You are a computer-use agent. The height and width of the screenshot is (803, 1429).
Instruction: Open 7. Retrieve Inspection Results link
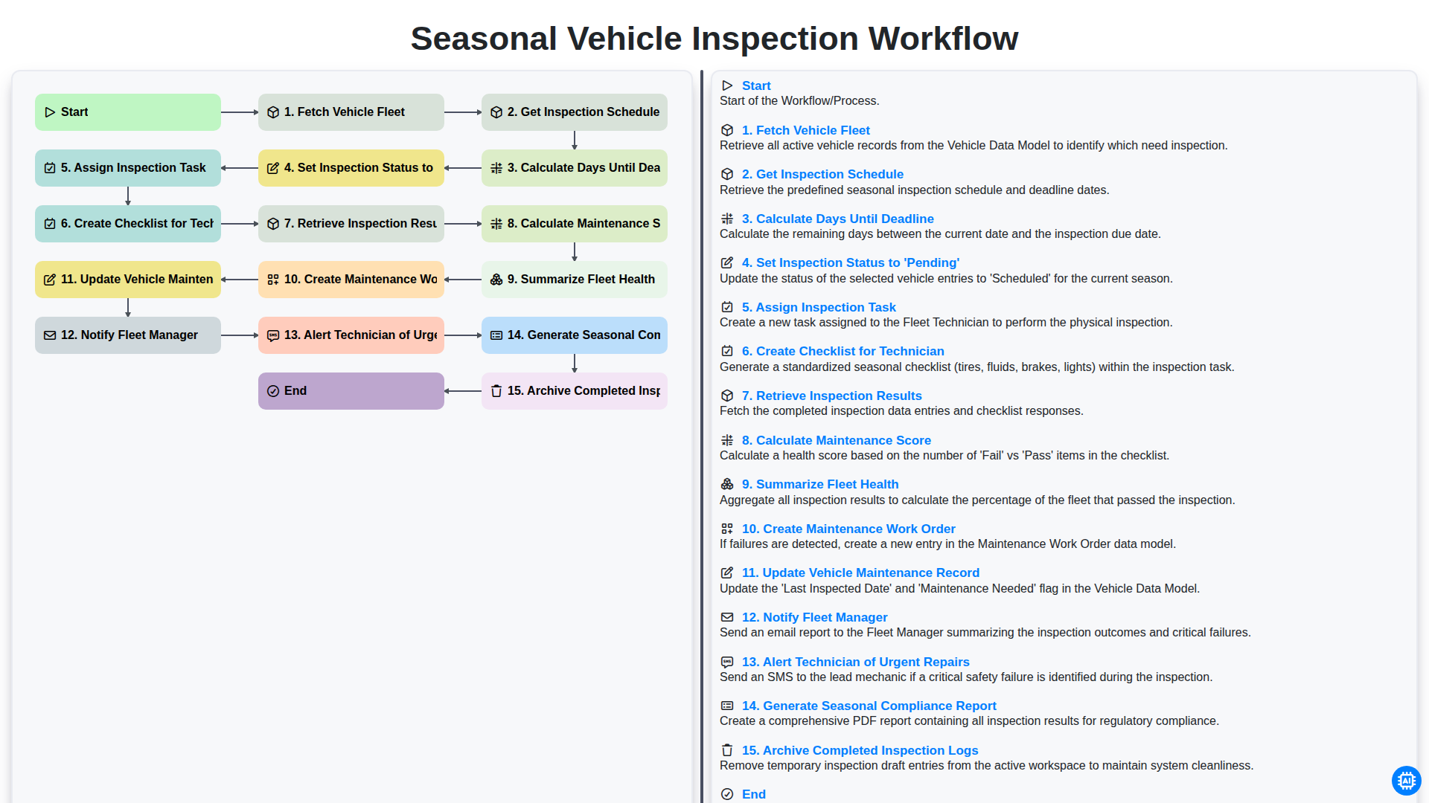coord(831,396)
